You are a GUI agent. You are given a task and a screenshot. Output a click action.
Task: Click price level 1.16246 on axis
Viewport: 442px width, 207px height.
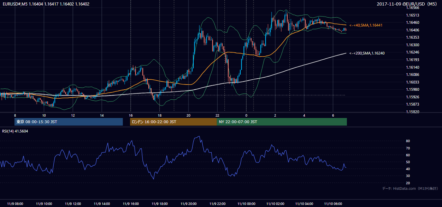[413, 52]
